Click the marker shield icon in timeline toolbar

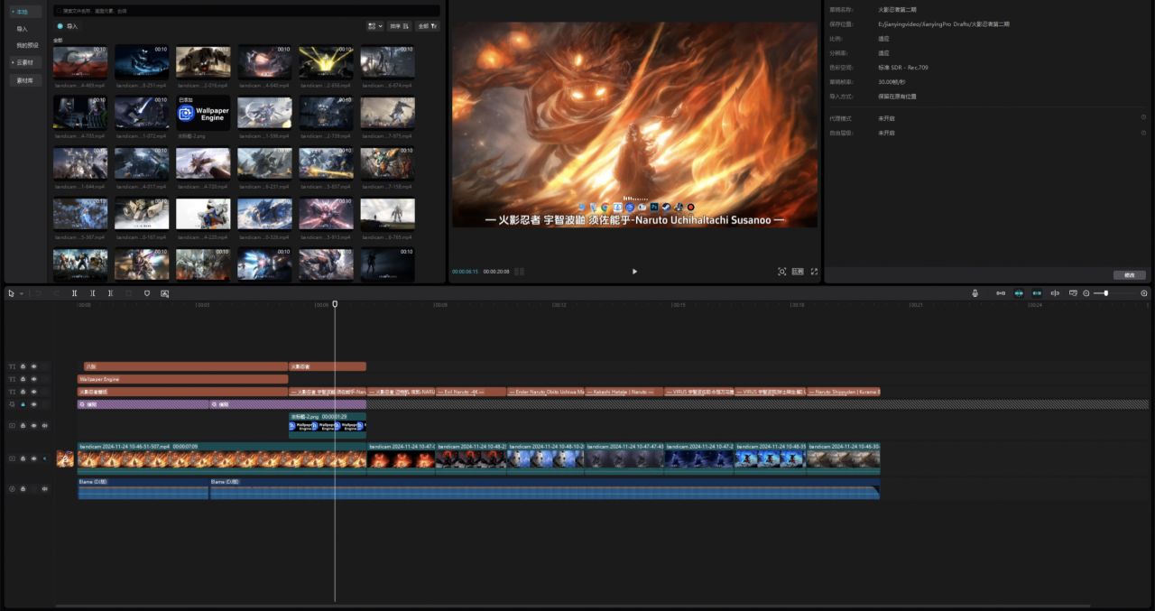pyautogui.click(x=147, y=293)
